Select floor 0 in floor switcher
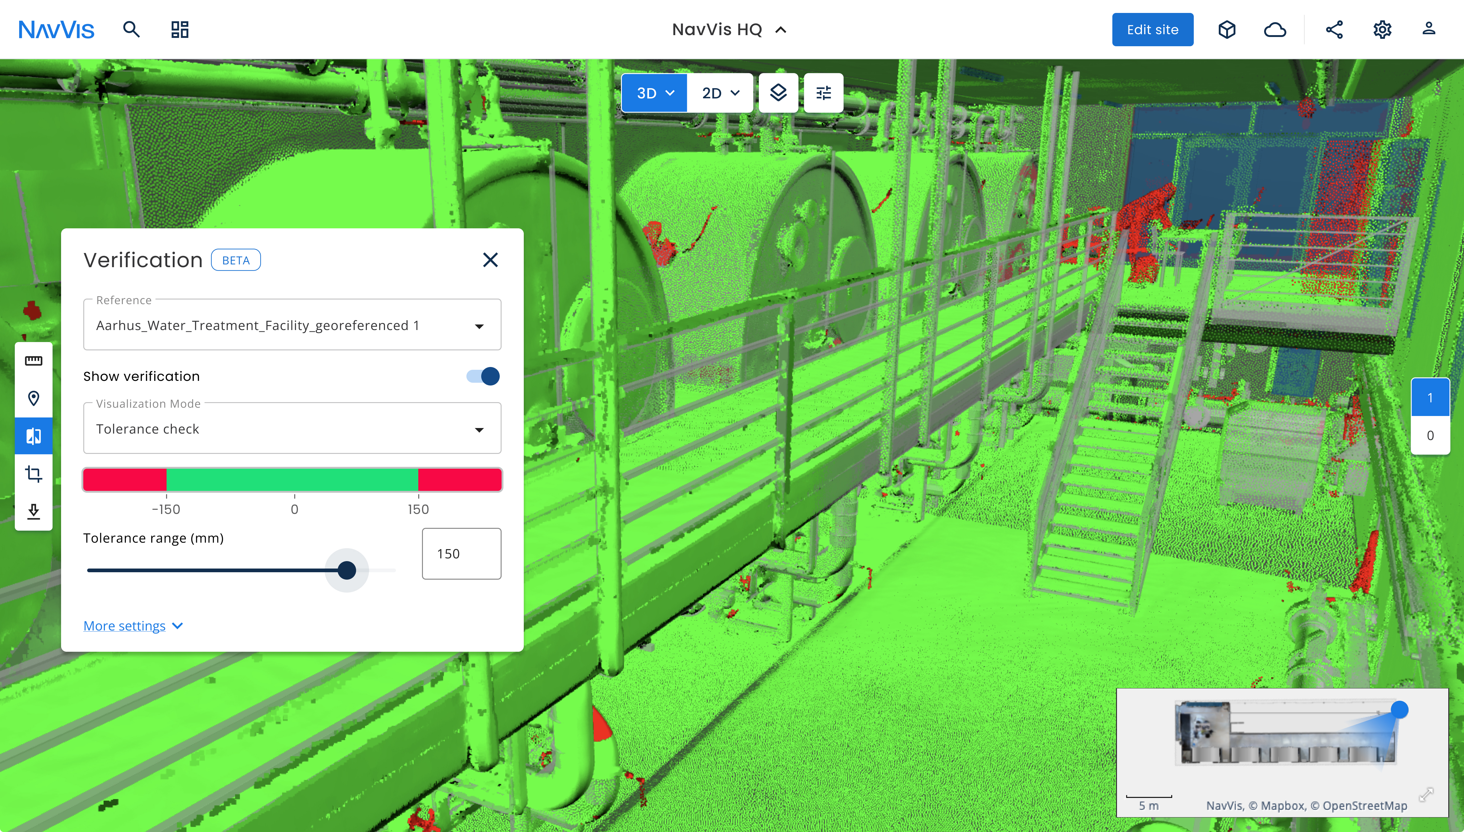 (1430, 435)
